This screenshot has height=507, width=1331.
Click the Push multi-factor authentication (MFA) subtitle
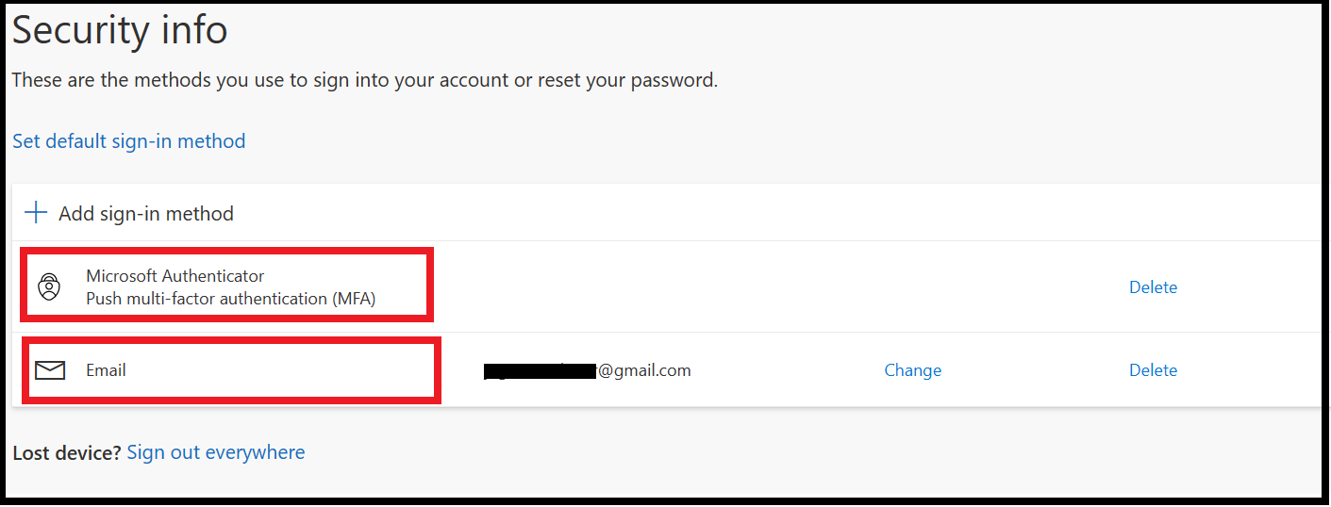pyautogui.click(x=231, y=299)
